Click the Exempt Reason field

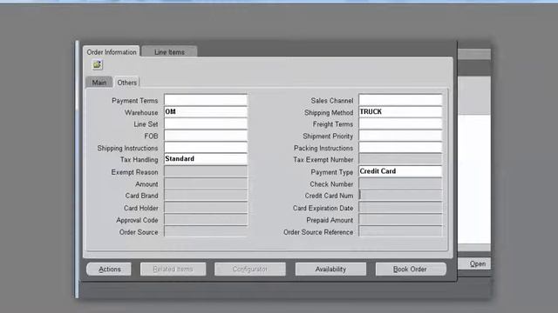pos(206,172)
